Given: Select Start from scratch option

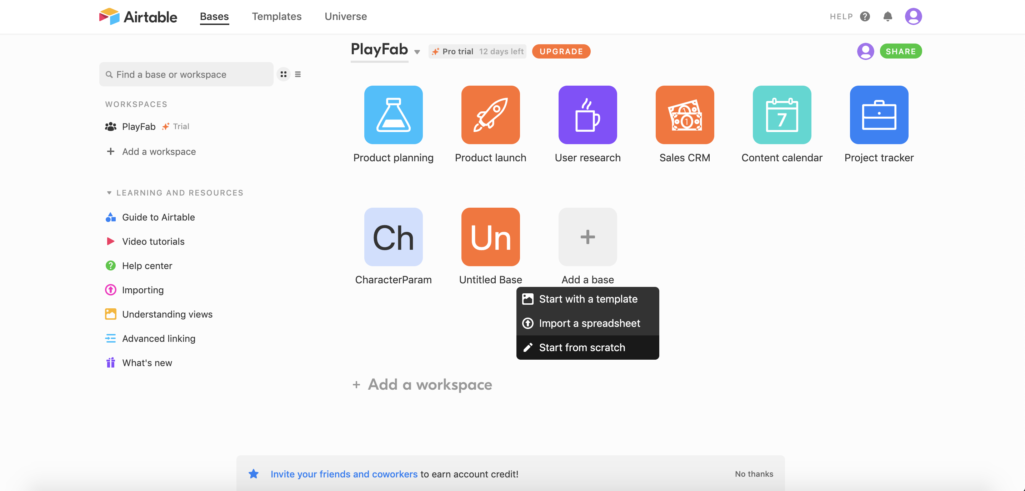Looking at the screenshot, I should [582, 347].
